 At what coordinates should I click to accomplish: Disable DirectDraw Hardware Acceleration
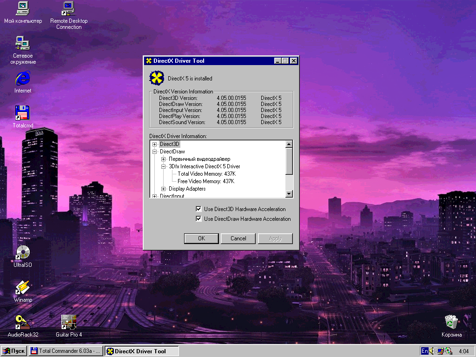198,218
